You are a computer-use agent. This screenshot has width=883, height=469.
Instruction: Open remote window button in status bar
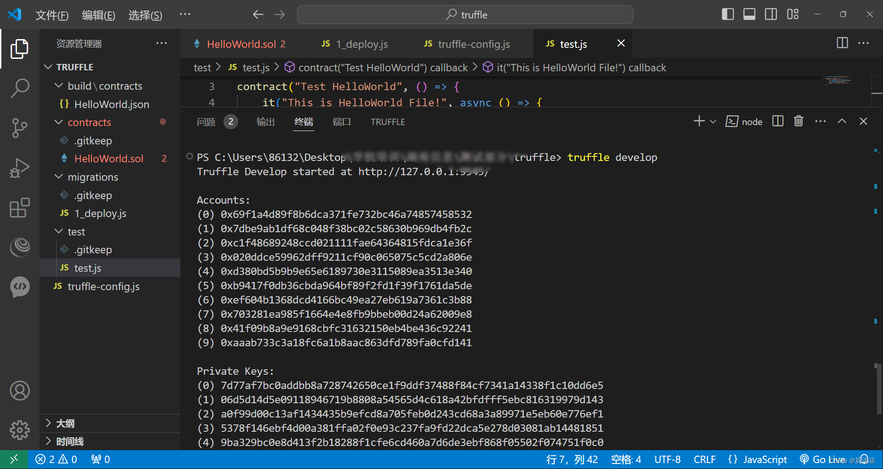click(14, 459)
